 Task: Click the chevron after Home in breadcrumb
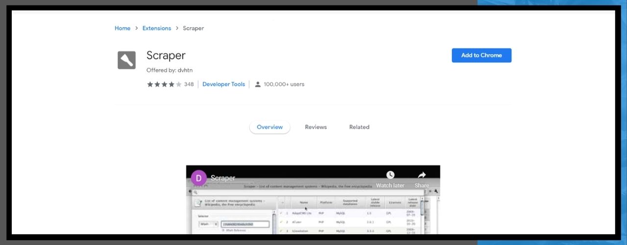pos(137,28)
